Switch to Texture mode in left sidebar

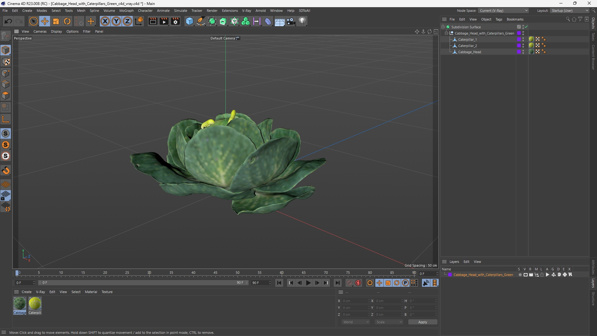[6, 62]
